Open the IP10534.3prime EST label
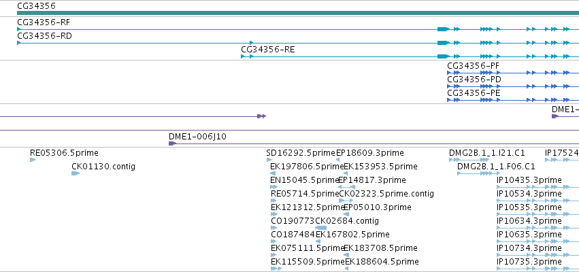This screenshot has height=272, width=579. (x=529, y=194)
